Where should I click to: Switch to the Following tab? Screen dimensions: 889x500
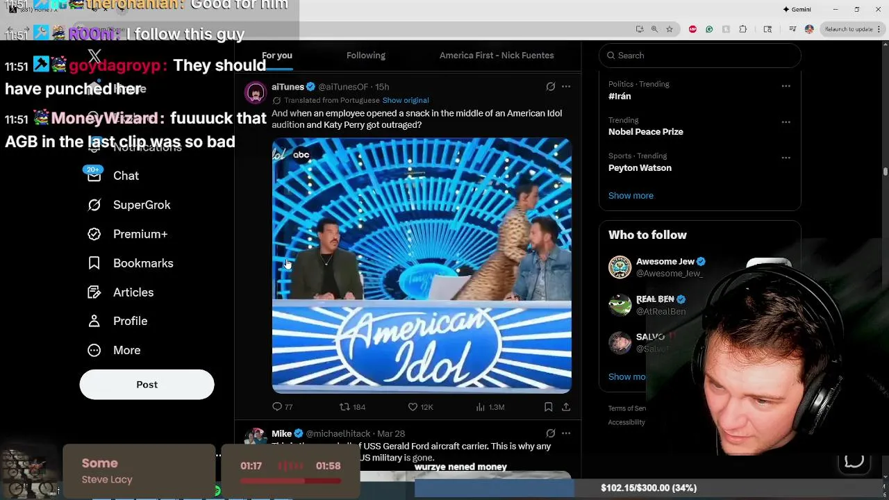pos(366,56)
